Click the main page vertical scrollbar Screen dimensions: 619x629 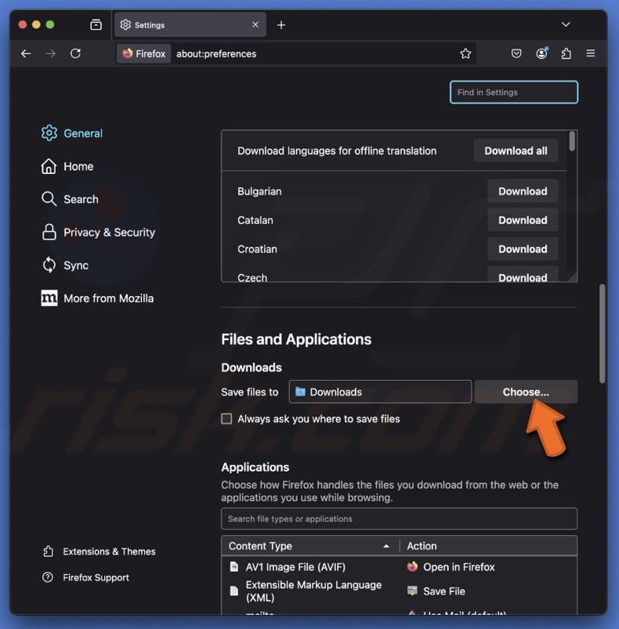pyautogui.click(x=602, y=334)
